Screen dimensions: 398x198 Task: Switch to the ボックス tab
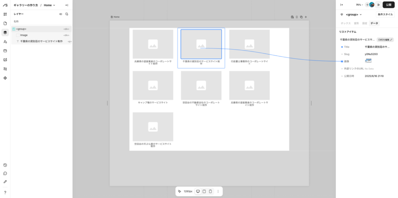click(346, 23)
